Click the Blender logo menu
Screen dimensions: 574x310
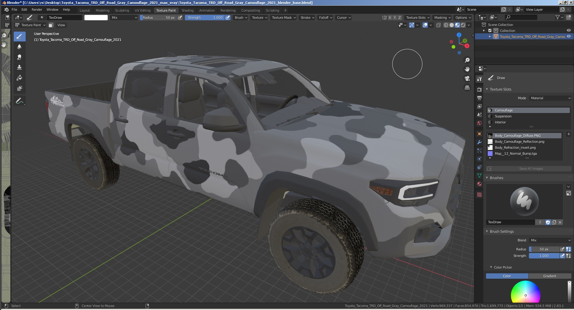tap(6, 10)
